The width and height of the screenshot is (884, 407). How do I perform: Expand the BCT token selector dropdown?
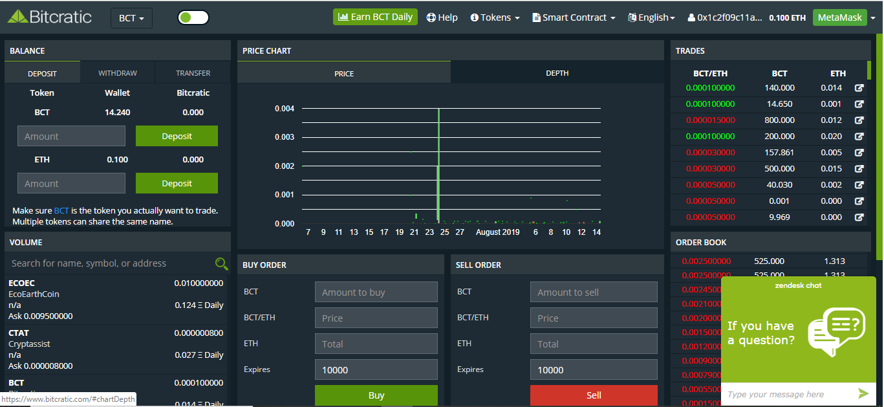pos(132,18)
